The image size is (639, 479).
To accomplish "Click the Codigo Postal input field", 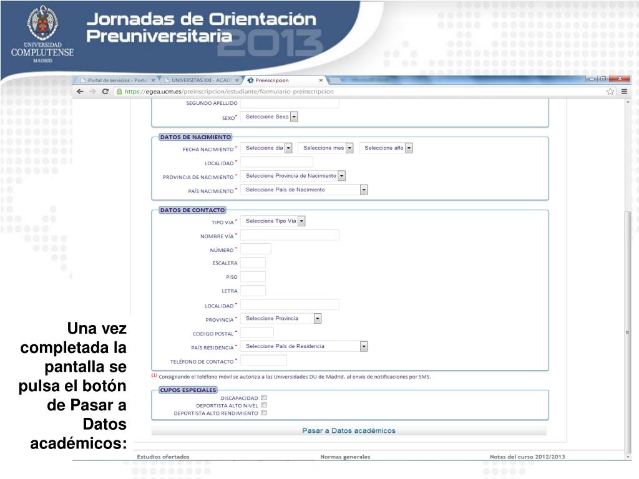I will 257,332.
